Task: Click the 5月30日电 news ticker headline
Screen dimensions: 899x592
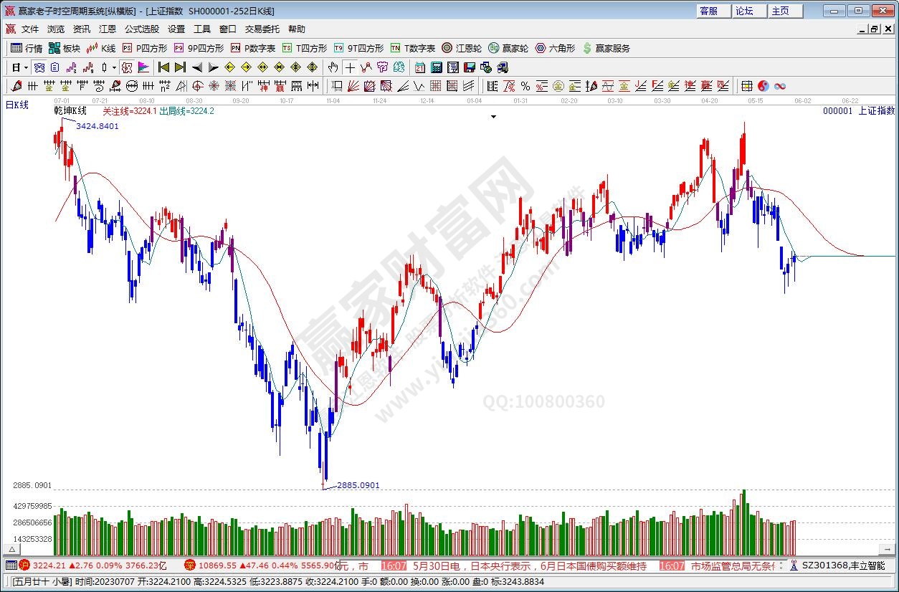Action: [529, 566]
